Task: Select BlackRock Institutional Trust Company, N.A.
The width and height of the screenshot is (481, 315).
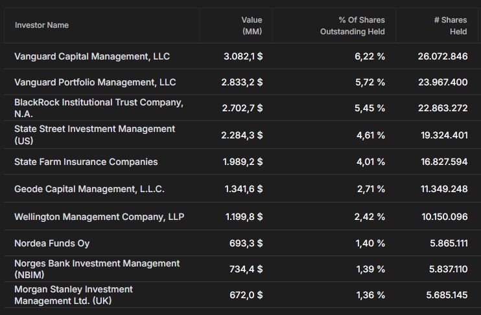Action: click(x=99, y=108)
